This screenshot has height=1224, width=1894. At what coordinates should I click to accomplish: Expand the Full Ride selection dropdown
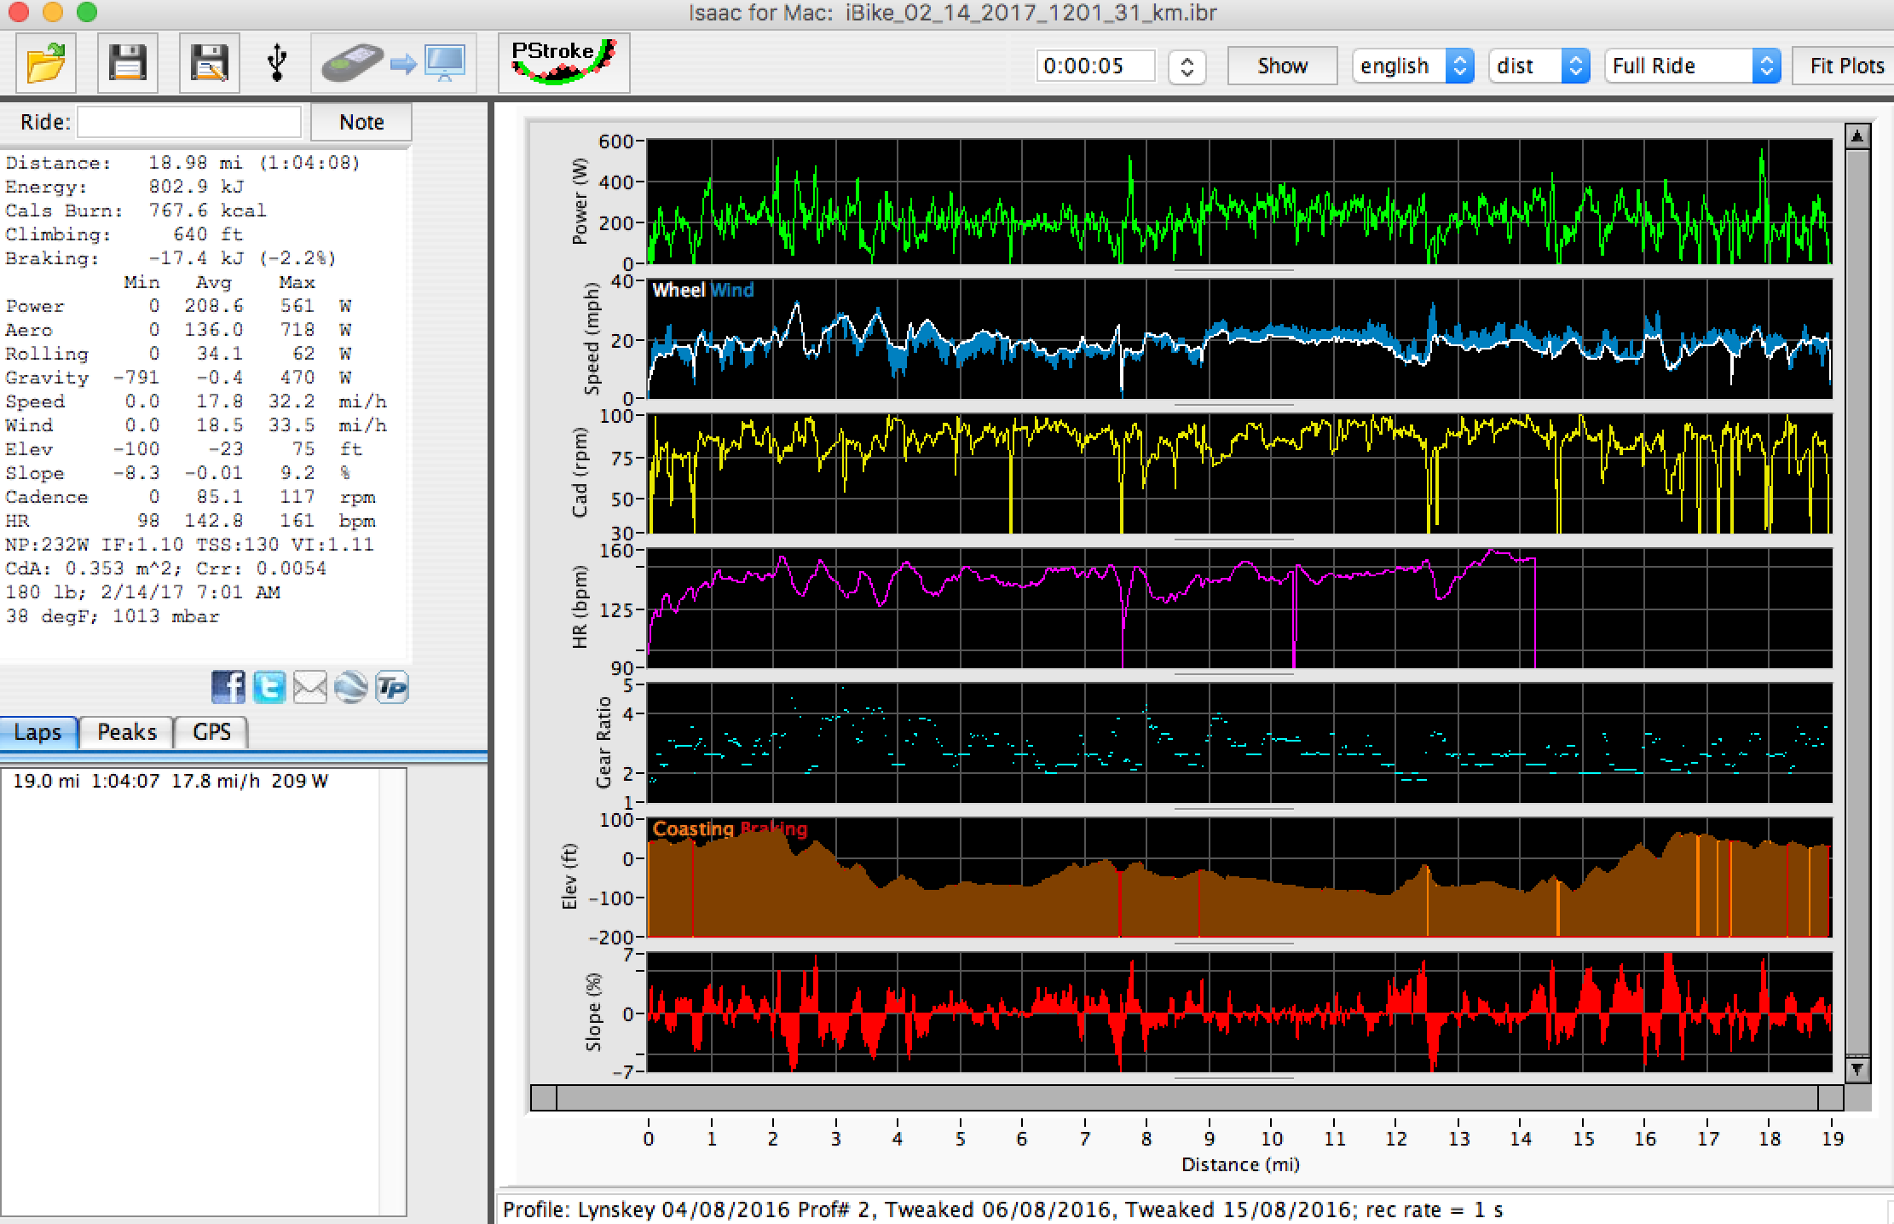[x=1692, y=66]
